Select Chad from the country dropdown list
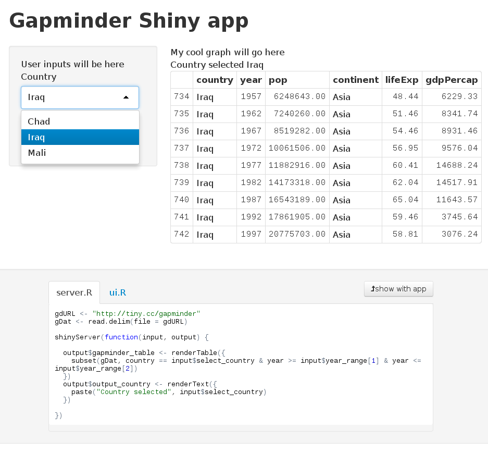 [x=39, y=121]
